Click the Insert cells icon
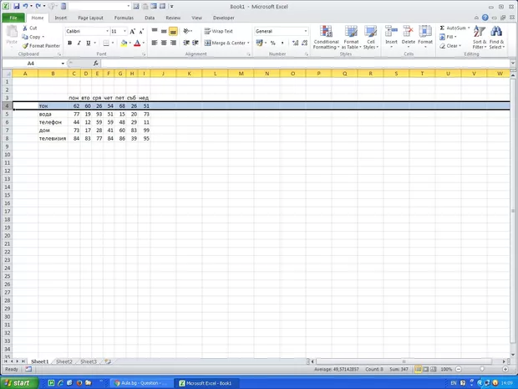518x389 pixels. (x=391, y=33)
